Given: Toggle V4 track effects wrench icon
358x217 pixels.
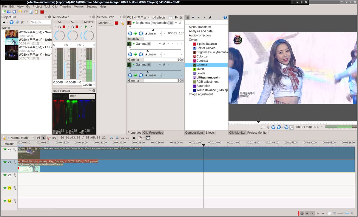Looking at the screenshot, I should 14,149.
